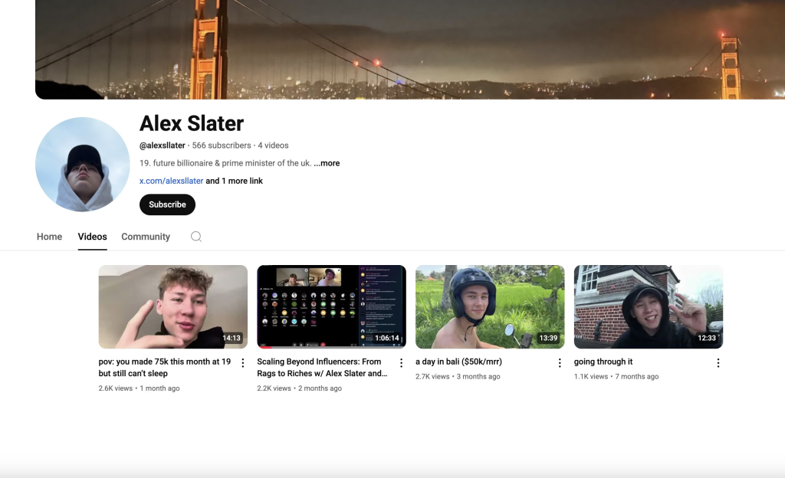Play the Bali video thumbnail with helmet
This screenshot has width=785, height=478.
pyautogui.click(x=490, y=306)
